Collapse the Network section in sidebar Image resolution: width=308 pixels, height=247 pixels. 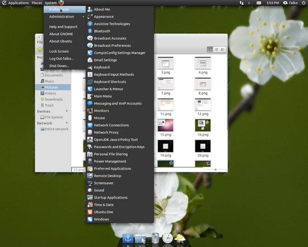coord(67,123)
